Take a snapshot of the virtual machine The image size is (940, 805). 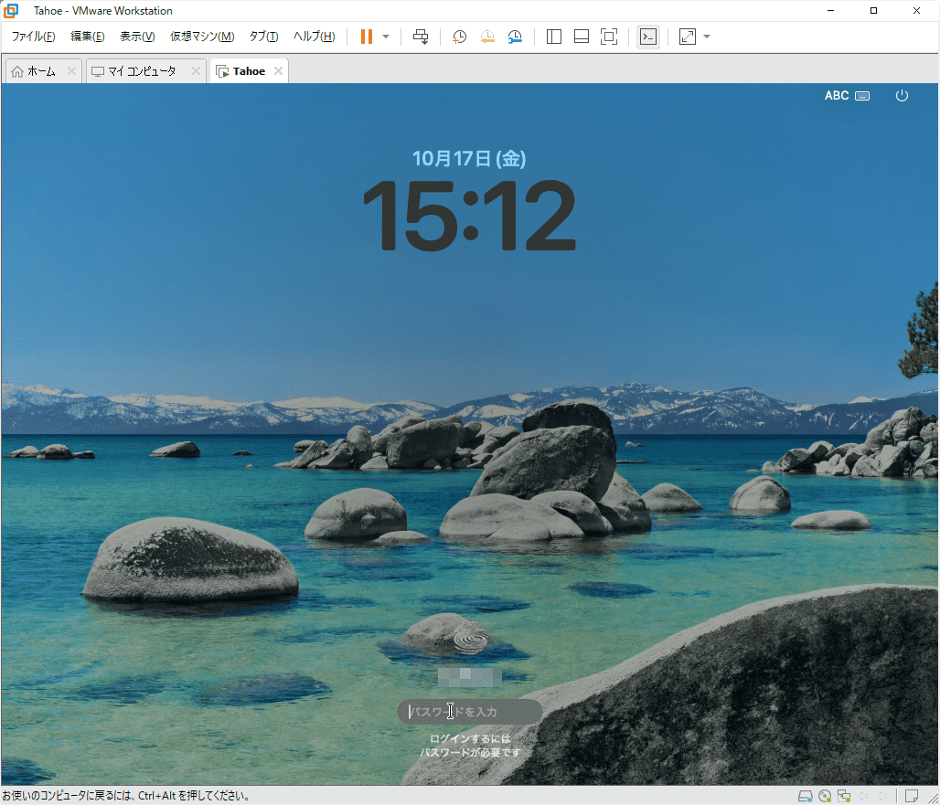(x=460, y=37)
